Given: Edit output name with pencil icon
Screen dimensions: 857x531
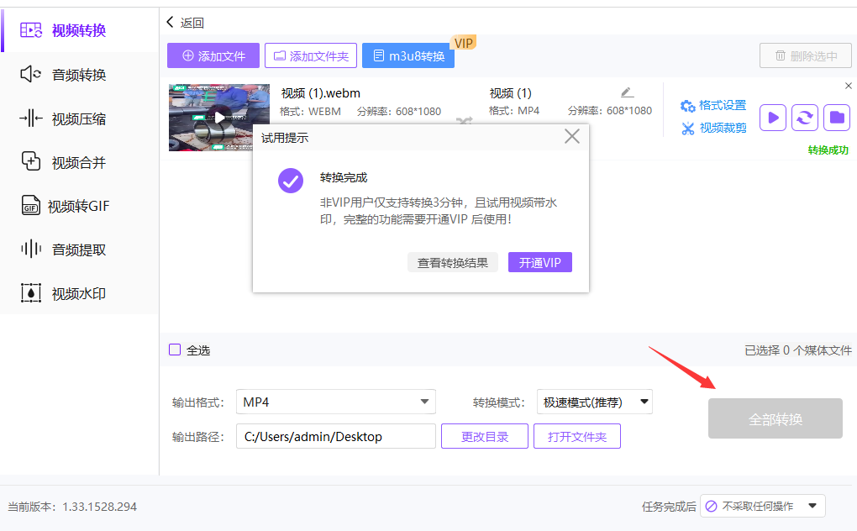Looking at the screenshot, I should (x=627, y=93).
